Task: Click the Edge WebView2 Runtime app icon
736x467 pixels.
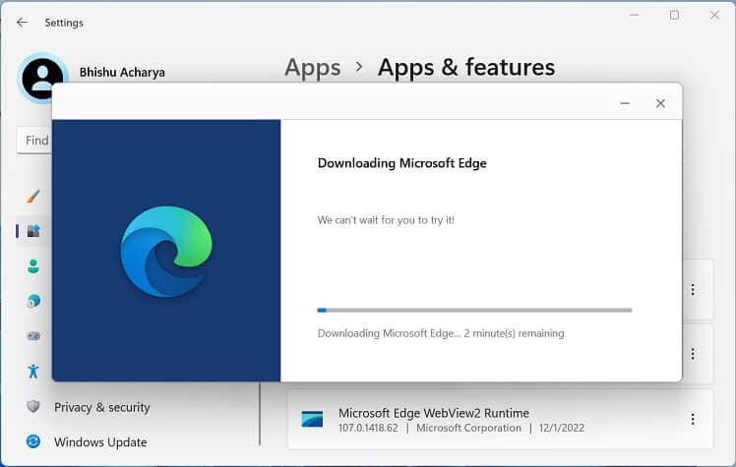Action: [312, 419]
